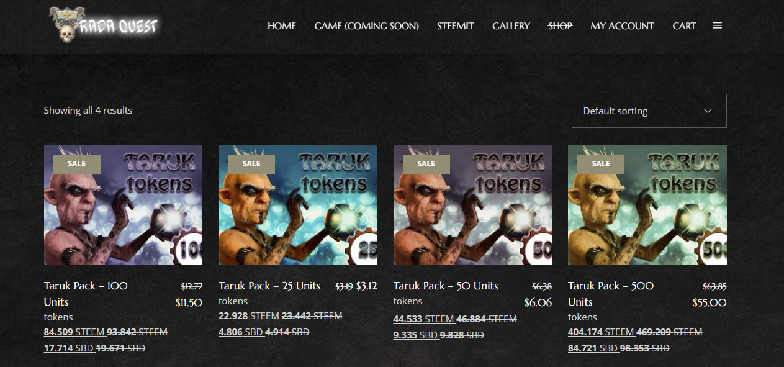The width and height of the screenshot is (784, 367).
Task: Click the 500 tokens product thumbnail image
Action: [647, 205]
